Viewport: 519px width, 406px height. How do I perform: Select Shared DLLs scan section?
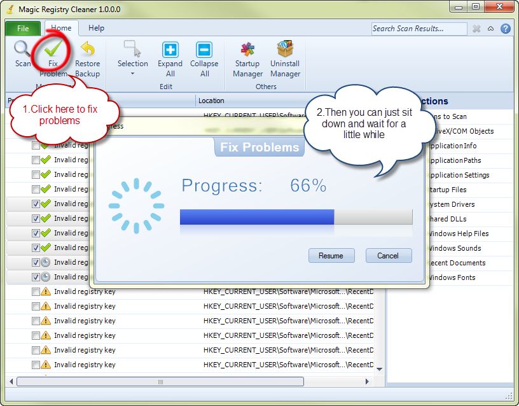tap(448, 219)
